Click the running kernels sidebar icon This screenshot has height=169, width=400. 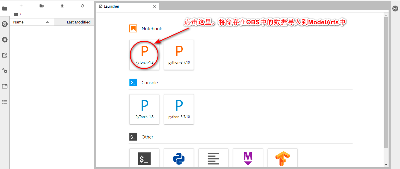coord(5,39)
